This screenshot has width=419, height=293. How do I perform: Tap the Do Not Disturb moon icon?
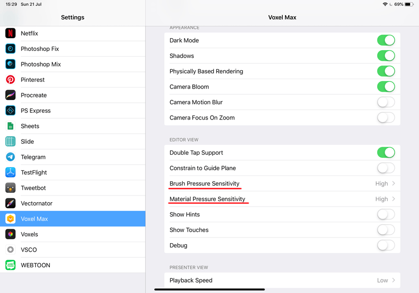(391, 4)
